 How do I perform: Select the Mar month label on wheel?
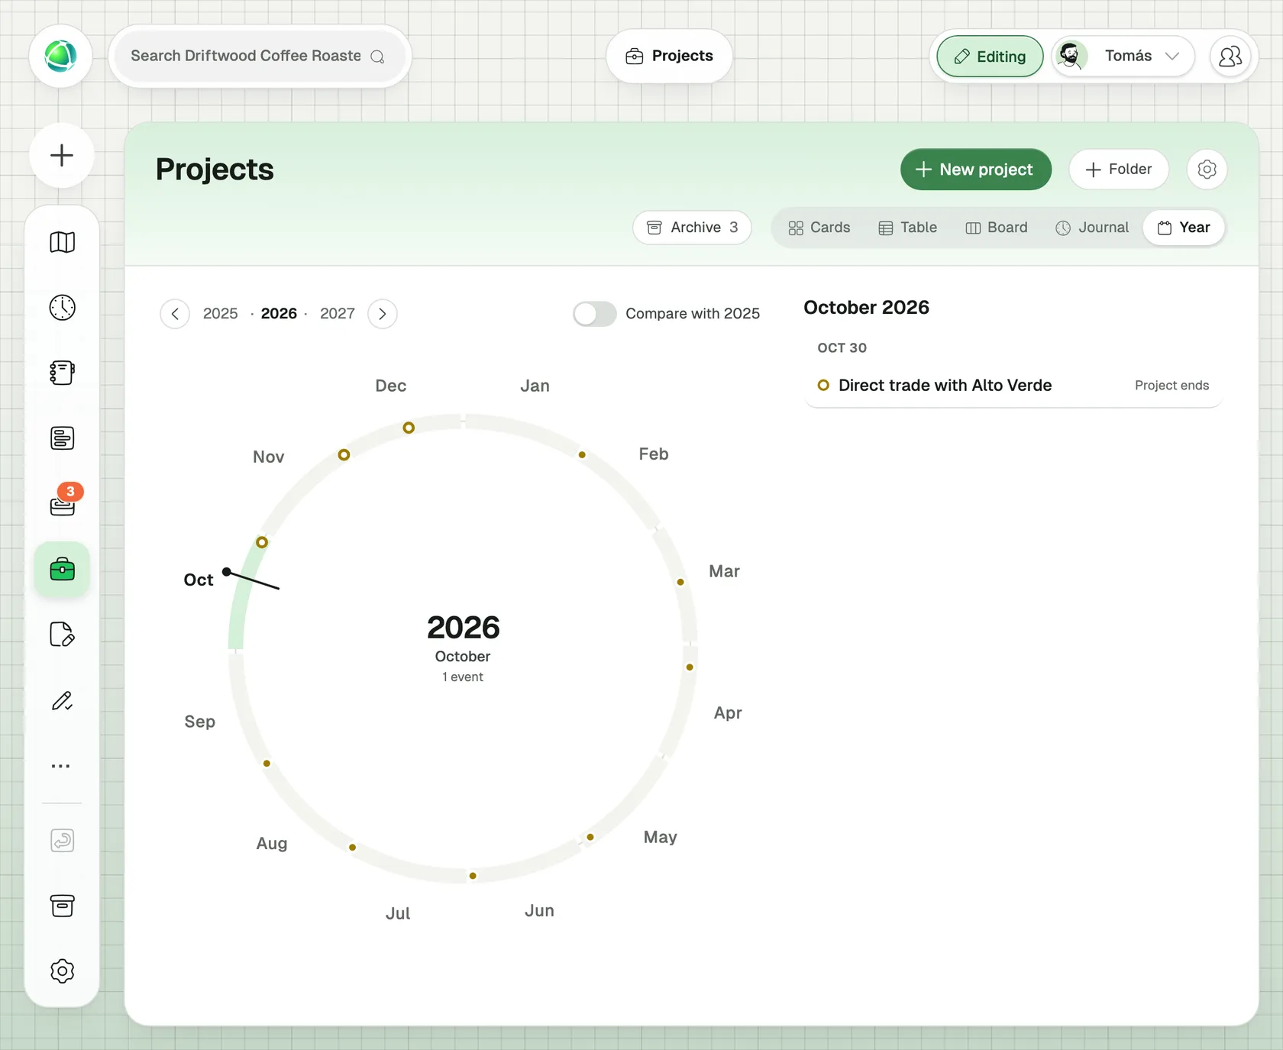tap(724, 571)
